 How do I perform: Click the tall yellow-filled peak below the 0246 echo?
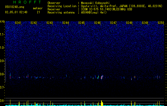tap(102, 103)
